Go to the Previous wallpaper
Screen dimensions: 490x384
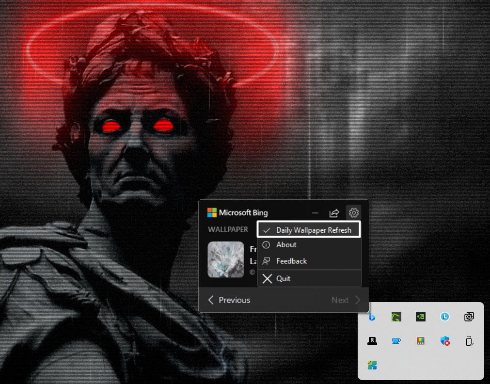[x=229, y=300]
